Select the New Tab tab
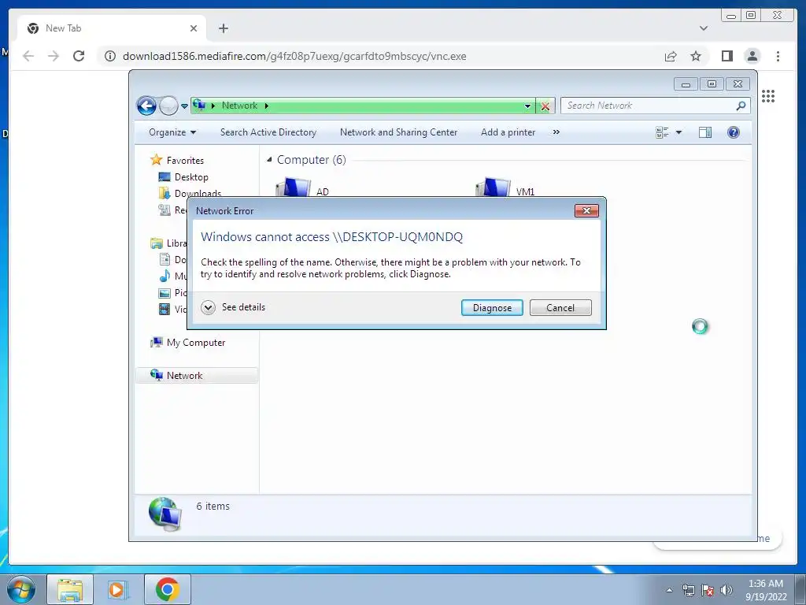806x605 pixels. (112, 28)
